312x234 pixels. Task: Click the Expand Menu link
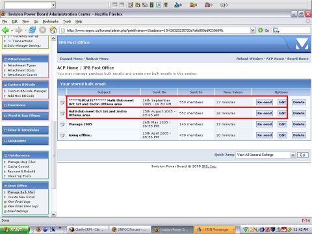pos(71,58)
